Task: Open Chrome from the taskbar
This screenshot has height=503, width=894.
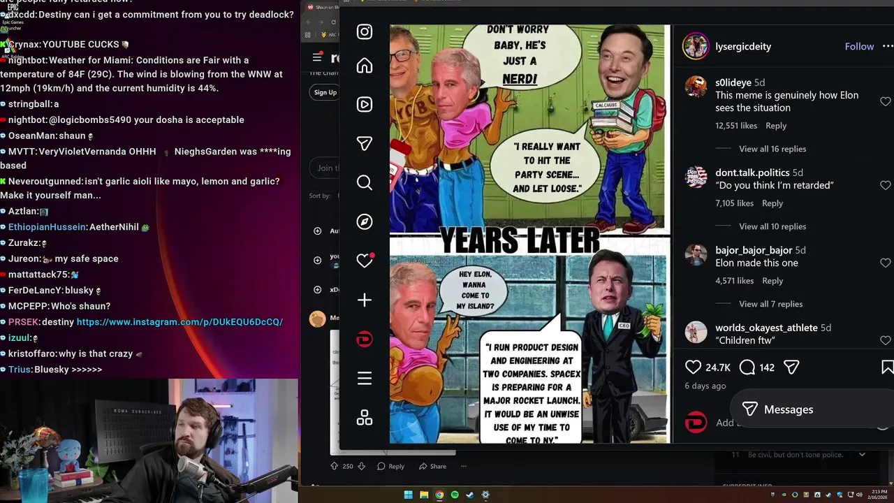Action: (x=439, y=495)
